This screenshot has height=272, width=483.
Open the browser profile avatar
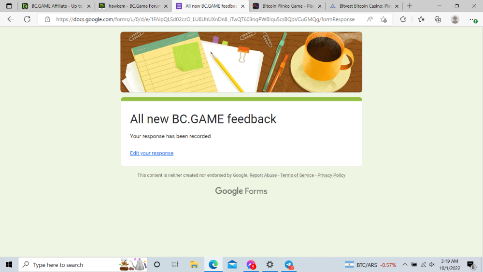[x=455, y=19]
